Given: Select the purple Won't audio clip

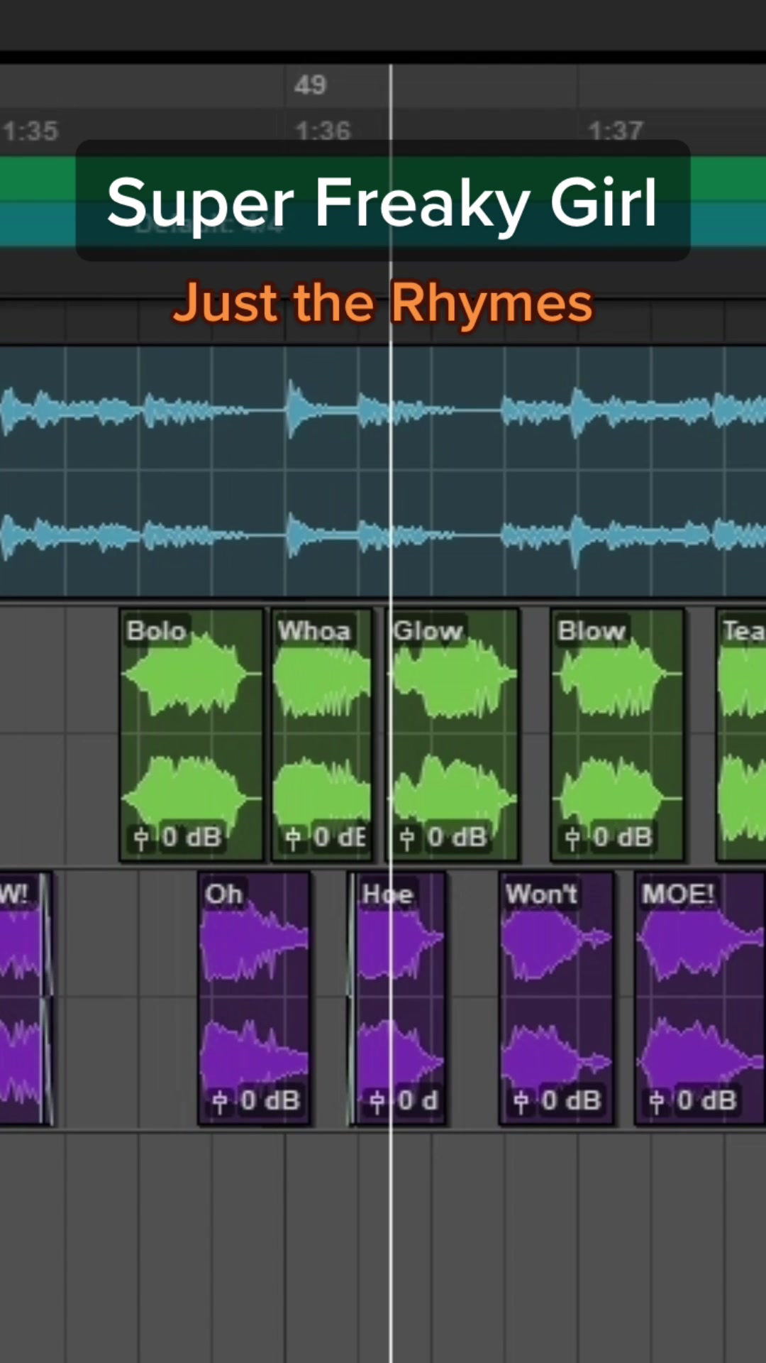Looking at the screenshot, I should tap(556, 998).
